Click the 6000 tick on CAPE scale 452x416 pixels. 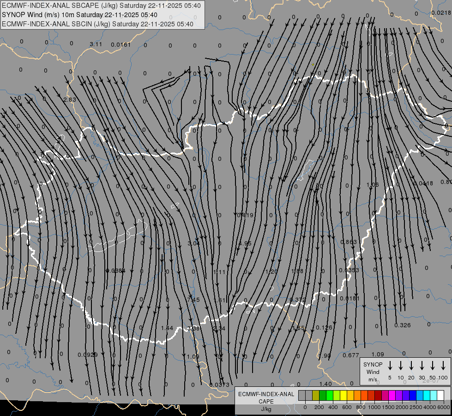[x=444, y=407]
